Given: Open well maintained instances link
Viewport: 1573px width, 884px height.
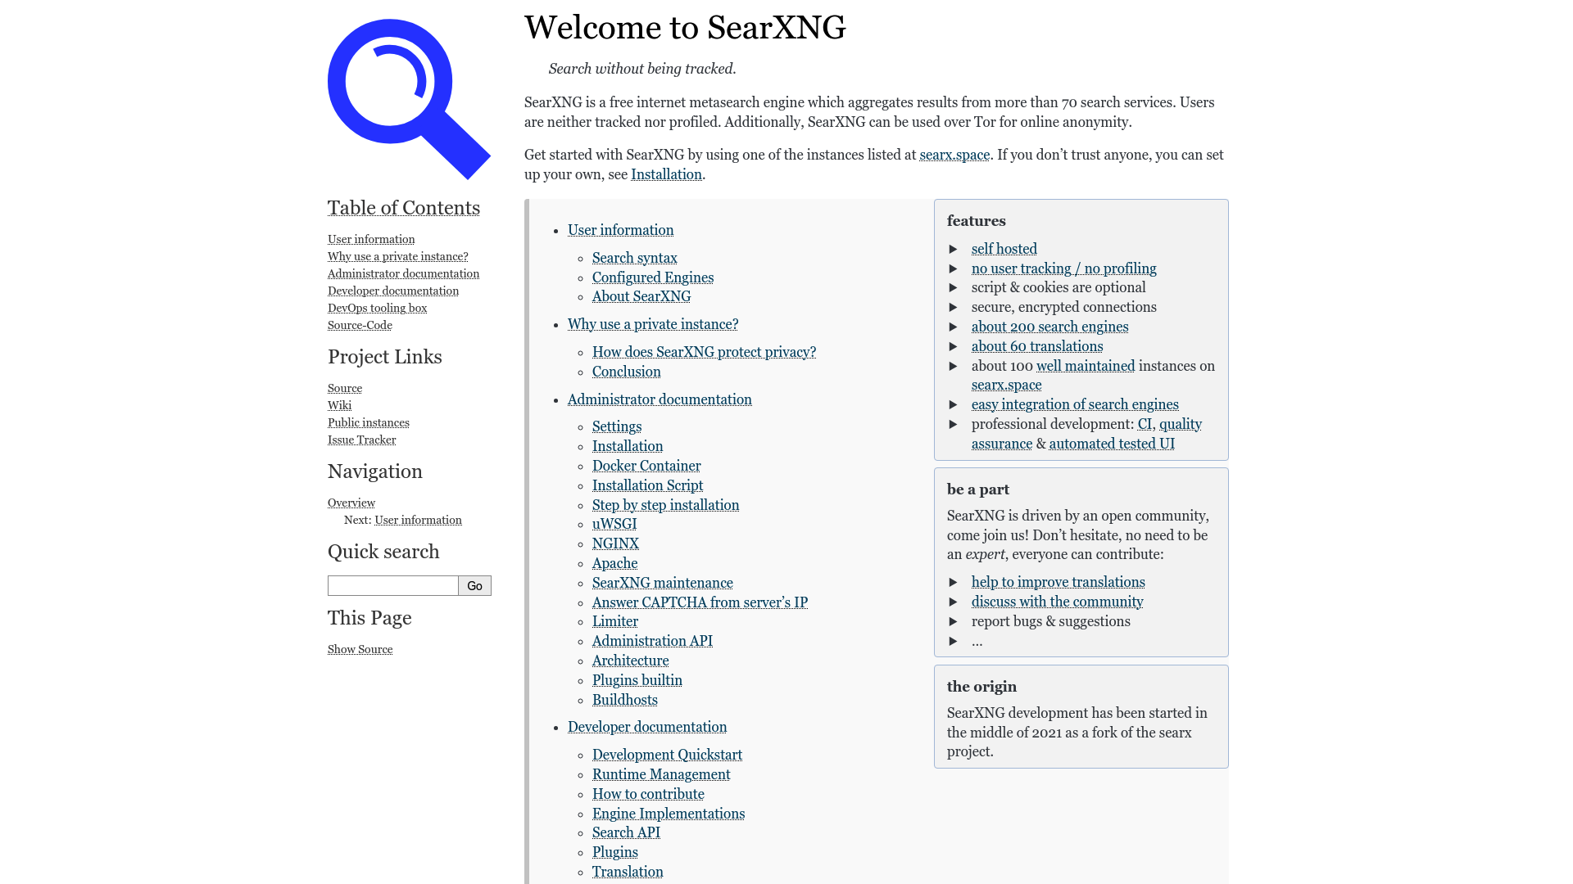Looking at the screenshot, I should 1086,366.
